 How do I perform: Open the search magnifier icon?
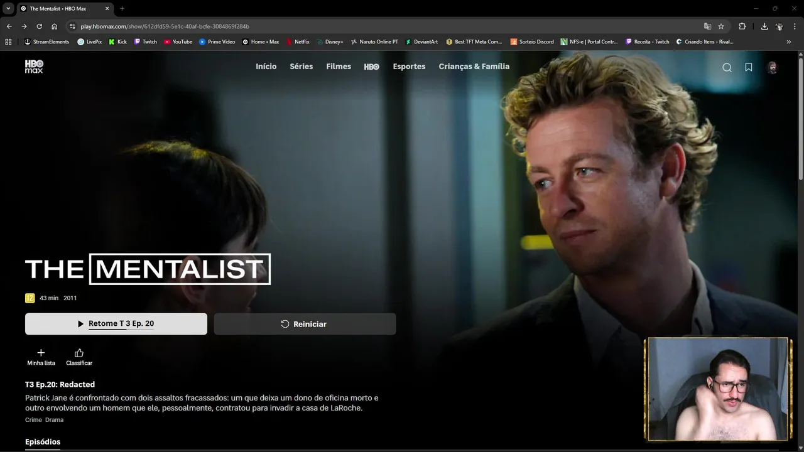click(x=727, y=68)
